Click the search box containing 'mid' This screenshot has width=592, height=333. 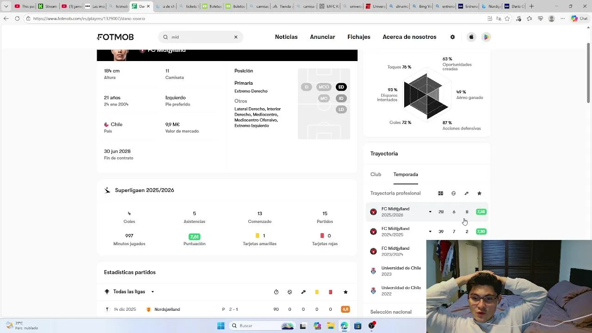[x=200, y=37]
